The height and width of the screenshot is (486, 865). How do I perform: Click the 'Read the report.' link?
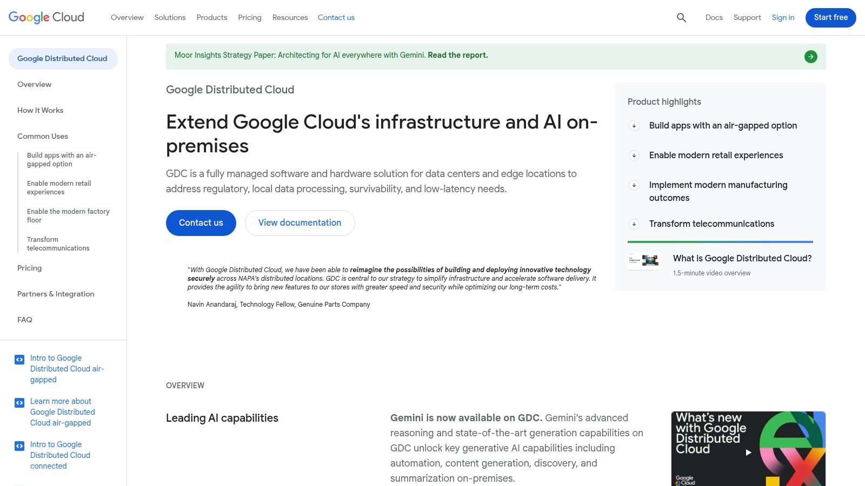point(457,55)
